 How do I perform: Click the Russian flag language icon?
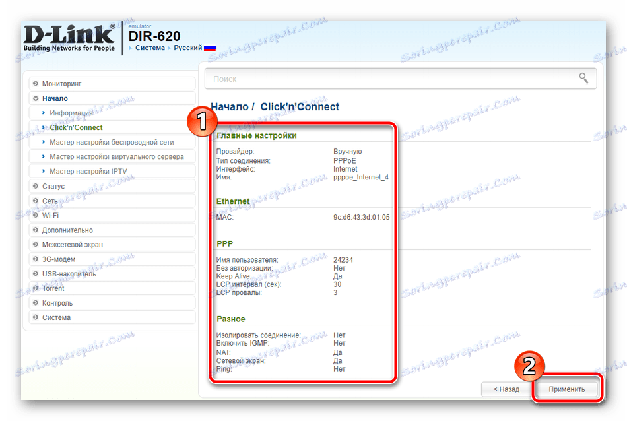click(209, 48)
